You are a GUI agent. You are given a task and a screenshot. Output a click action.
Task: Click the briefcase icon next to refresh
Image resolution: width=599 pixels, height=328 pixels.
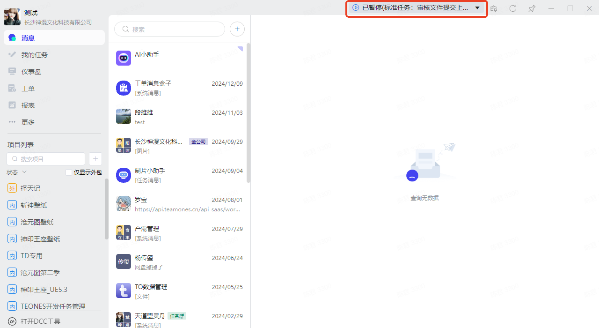tap(494, 8)
